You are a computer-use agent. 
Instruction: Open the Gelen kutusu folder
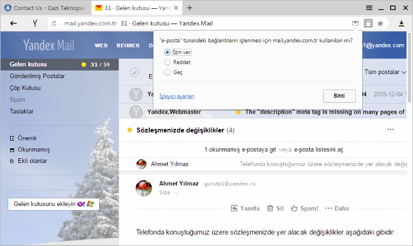60,64
